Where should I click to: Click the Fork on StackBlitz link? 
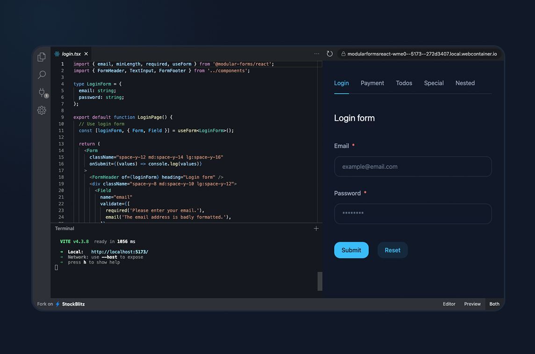pyautogui.click(x=61, y=304)
